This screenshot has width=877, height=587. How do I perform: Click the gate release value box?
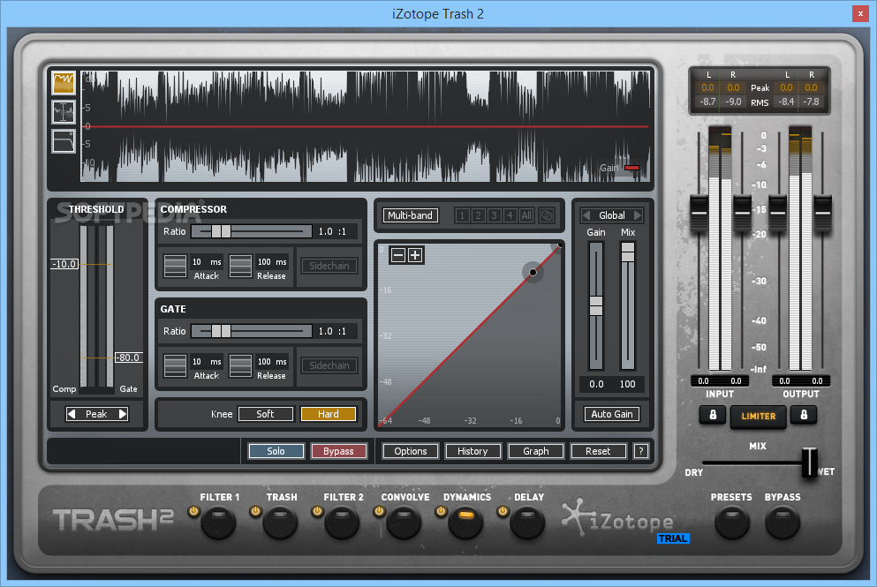272,362
